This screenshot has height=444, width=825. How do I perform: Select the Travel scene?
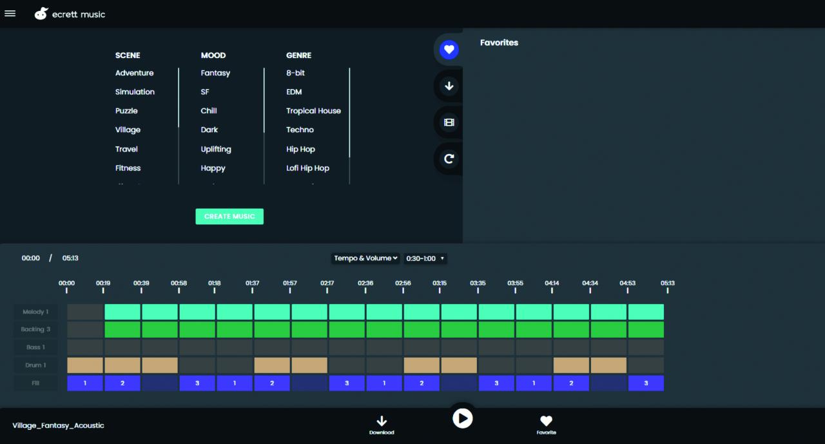pyautogui.click(x=126, y=149)
